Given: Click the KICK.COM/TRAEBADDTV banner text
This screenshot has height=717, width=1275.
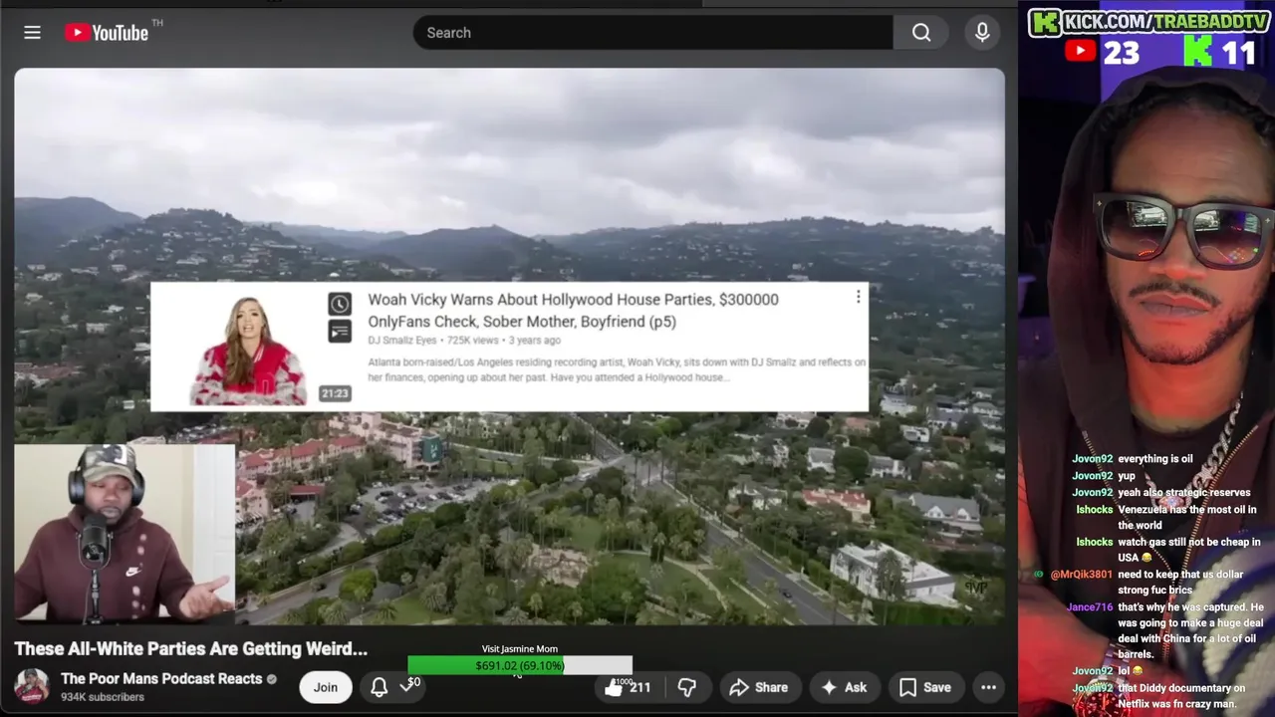Looking at the screenshot, I should point(1165,22).
